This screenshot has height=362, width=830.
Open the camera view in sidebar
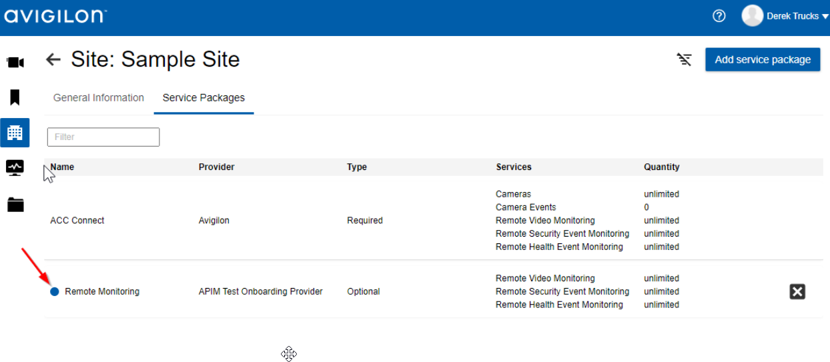15,63
